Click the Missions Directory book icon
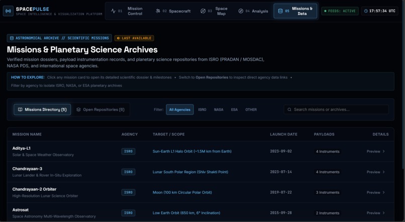The width and height of the screenshot is (405, 222). (x=20, y=109)
